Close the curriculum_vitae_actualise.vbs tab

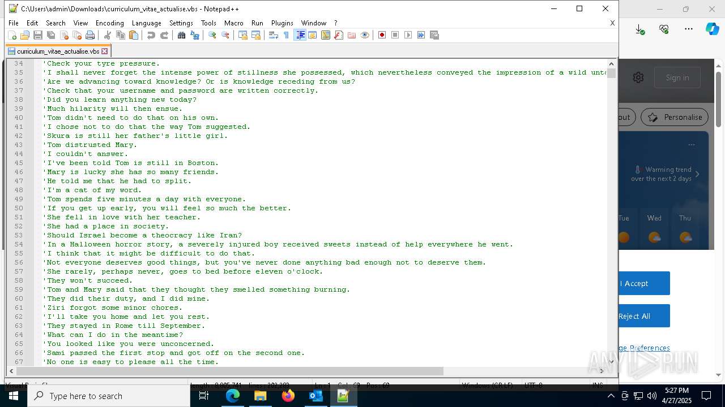[105, 51]
